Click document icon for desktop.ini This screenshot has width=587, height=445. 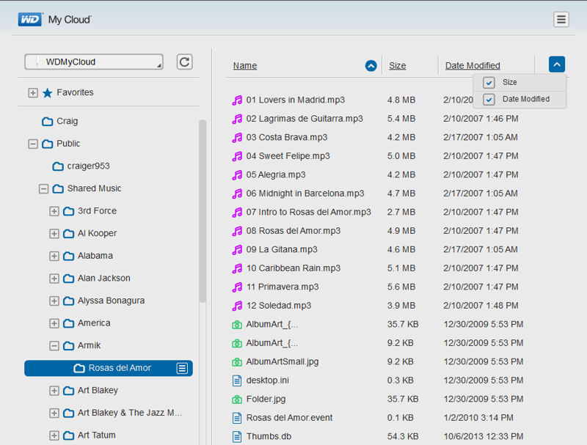[237, 380]
